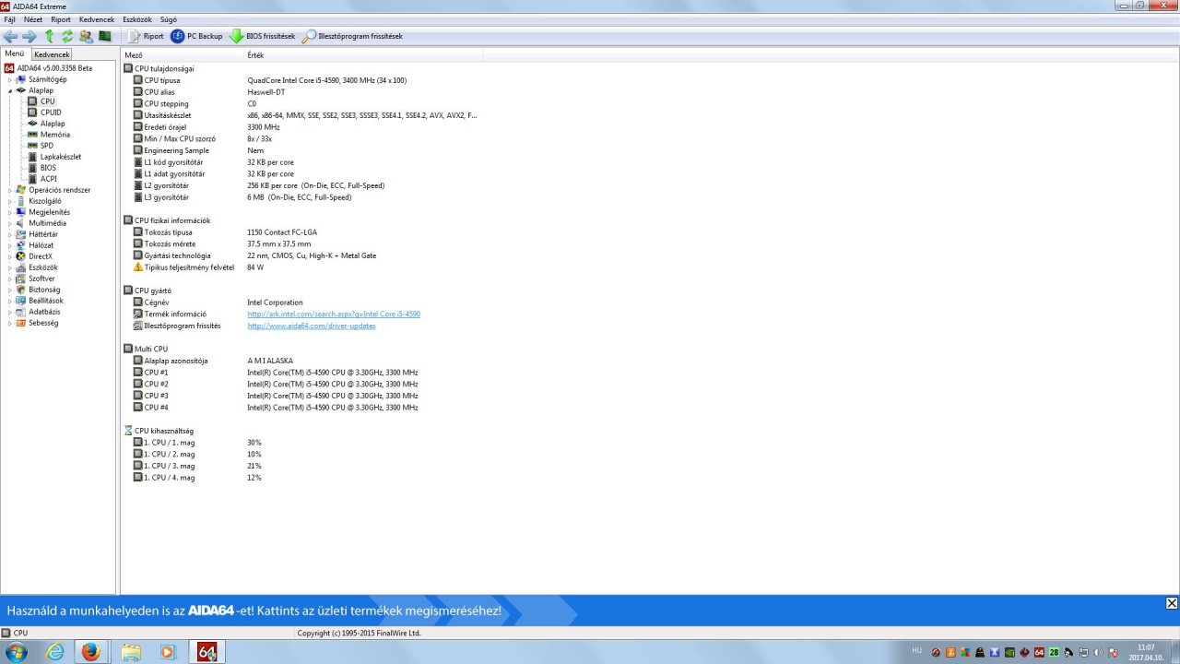Open the green monitor diagnostics icon
This screenshot has width=1180, height=664.
105,36
